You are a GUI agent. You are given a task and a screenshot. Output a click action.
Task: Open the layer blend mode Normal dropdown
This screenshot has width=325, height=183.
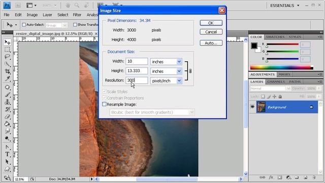270,88
